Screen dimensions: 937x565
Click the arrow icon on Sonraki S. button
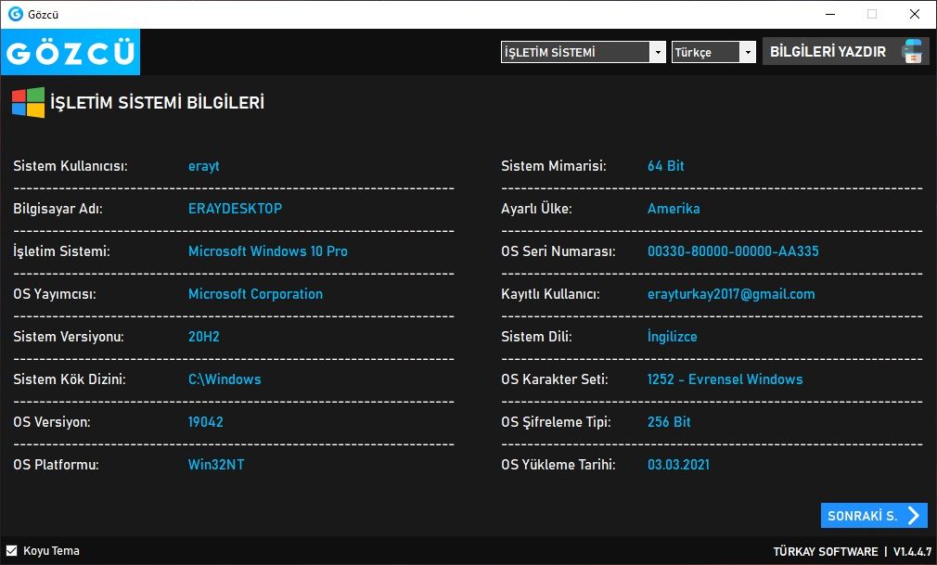click(x=914, y=516)
